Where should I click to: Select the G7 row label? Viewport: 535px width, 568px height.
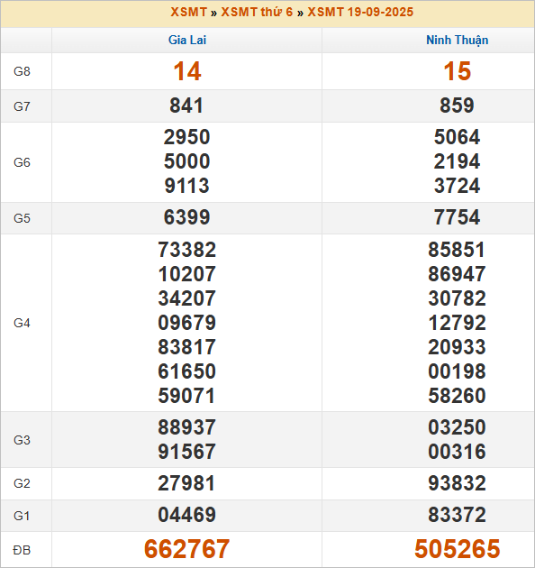[22, 106]
